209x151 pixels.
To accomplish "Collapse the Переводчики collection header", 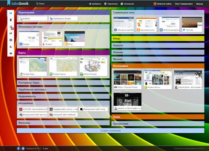I will tap(63, 13).
